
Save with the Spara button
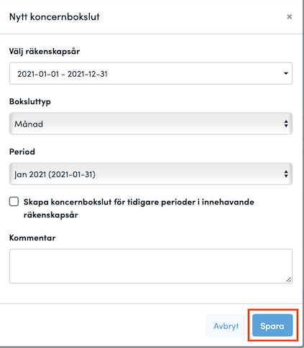(x=272, y=326)
